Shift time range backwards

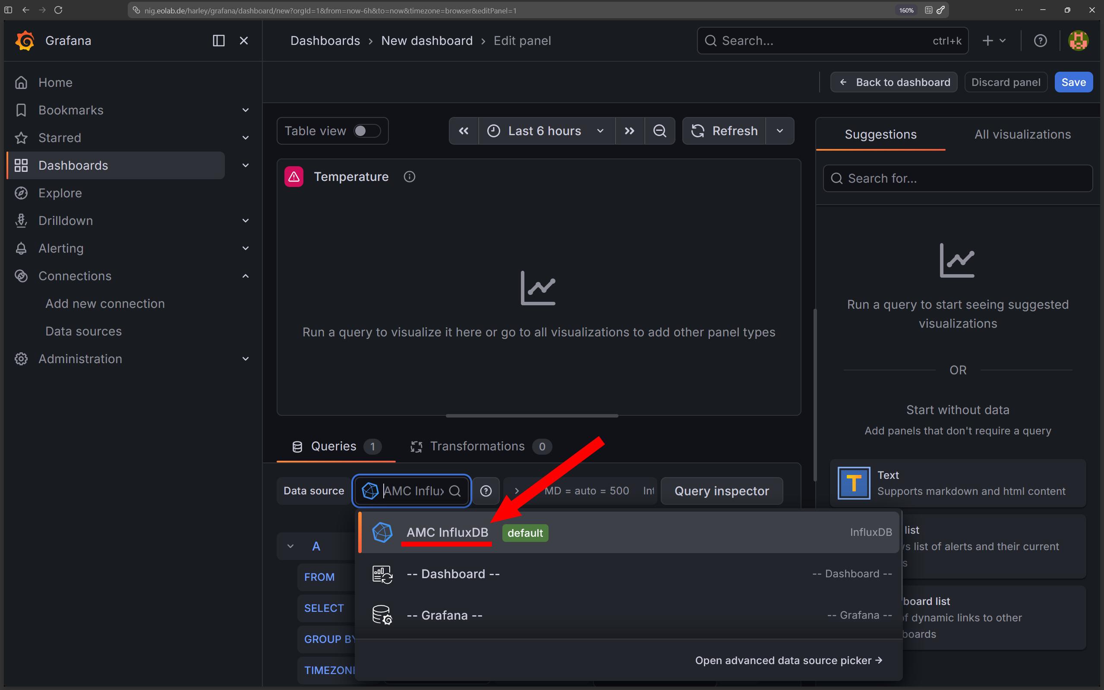(x=463, y=131)
